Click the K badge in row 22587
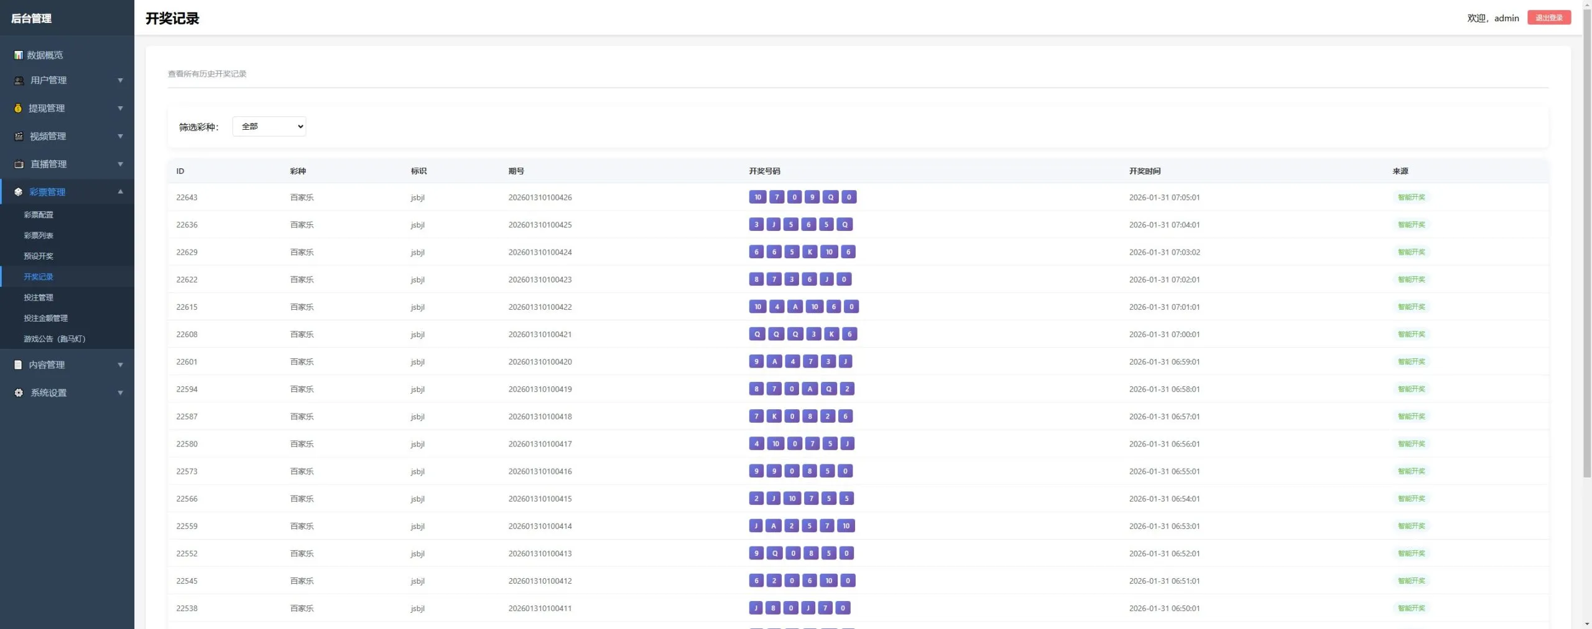 (774, 416)
